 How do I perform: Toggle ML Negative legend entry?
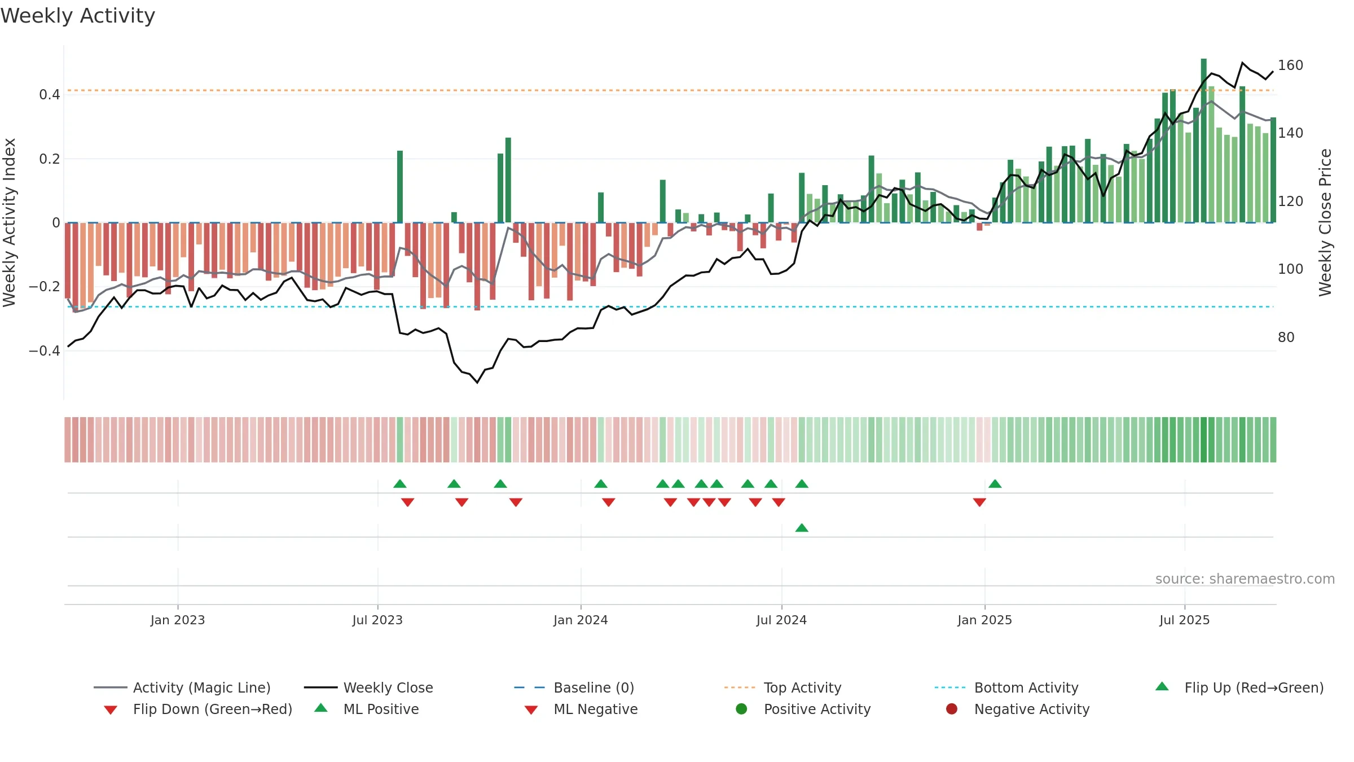pos(581,709)
